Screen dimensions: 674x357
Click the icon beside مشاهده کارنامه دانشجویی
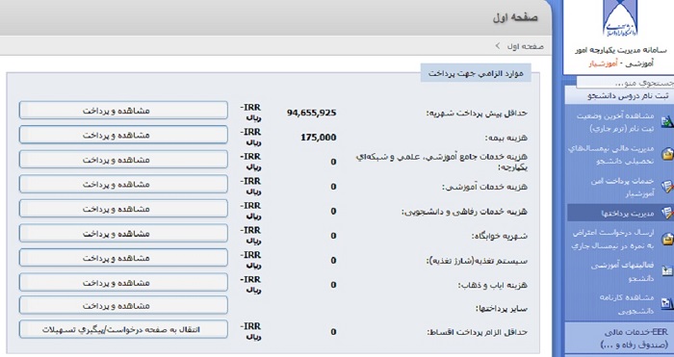(x=666, y=304)
